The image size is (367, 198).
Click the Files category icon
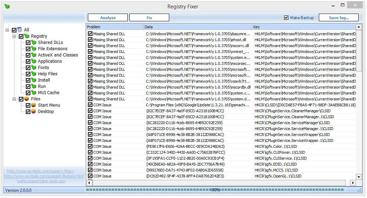pyautogui.click(x=27, y=99)
